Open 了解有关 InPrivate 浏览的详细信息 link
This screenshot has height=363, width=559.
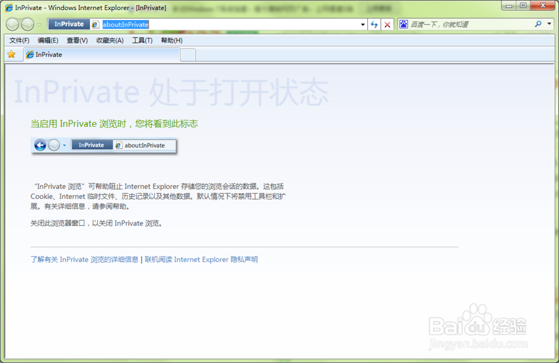(x=84, y=259)
